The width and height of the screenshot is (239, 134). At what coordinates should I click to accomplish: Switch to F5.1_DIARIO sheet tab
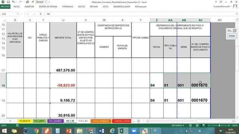point(55,121)
